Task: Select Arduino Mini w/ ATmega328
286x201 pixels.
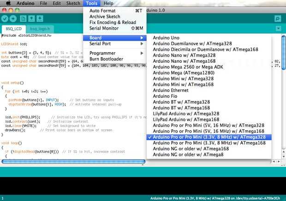Action: [209, 78]
